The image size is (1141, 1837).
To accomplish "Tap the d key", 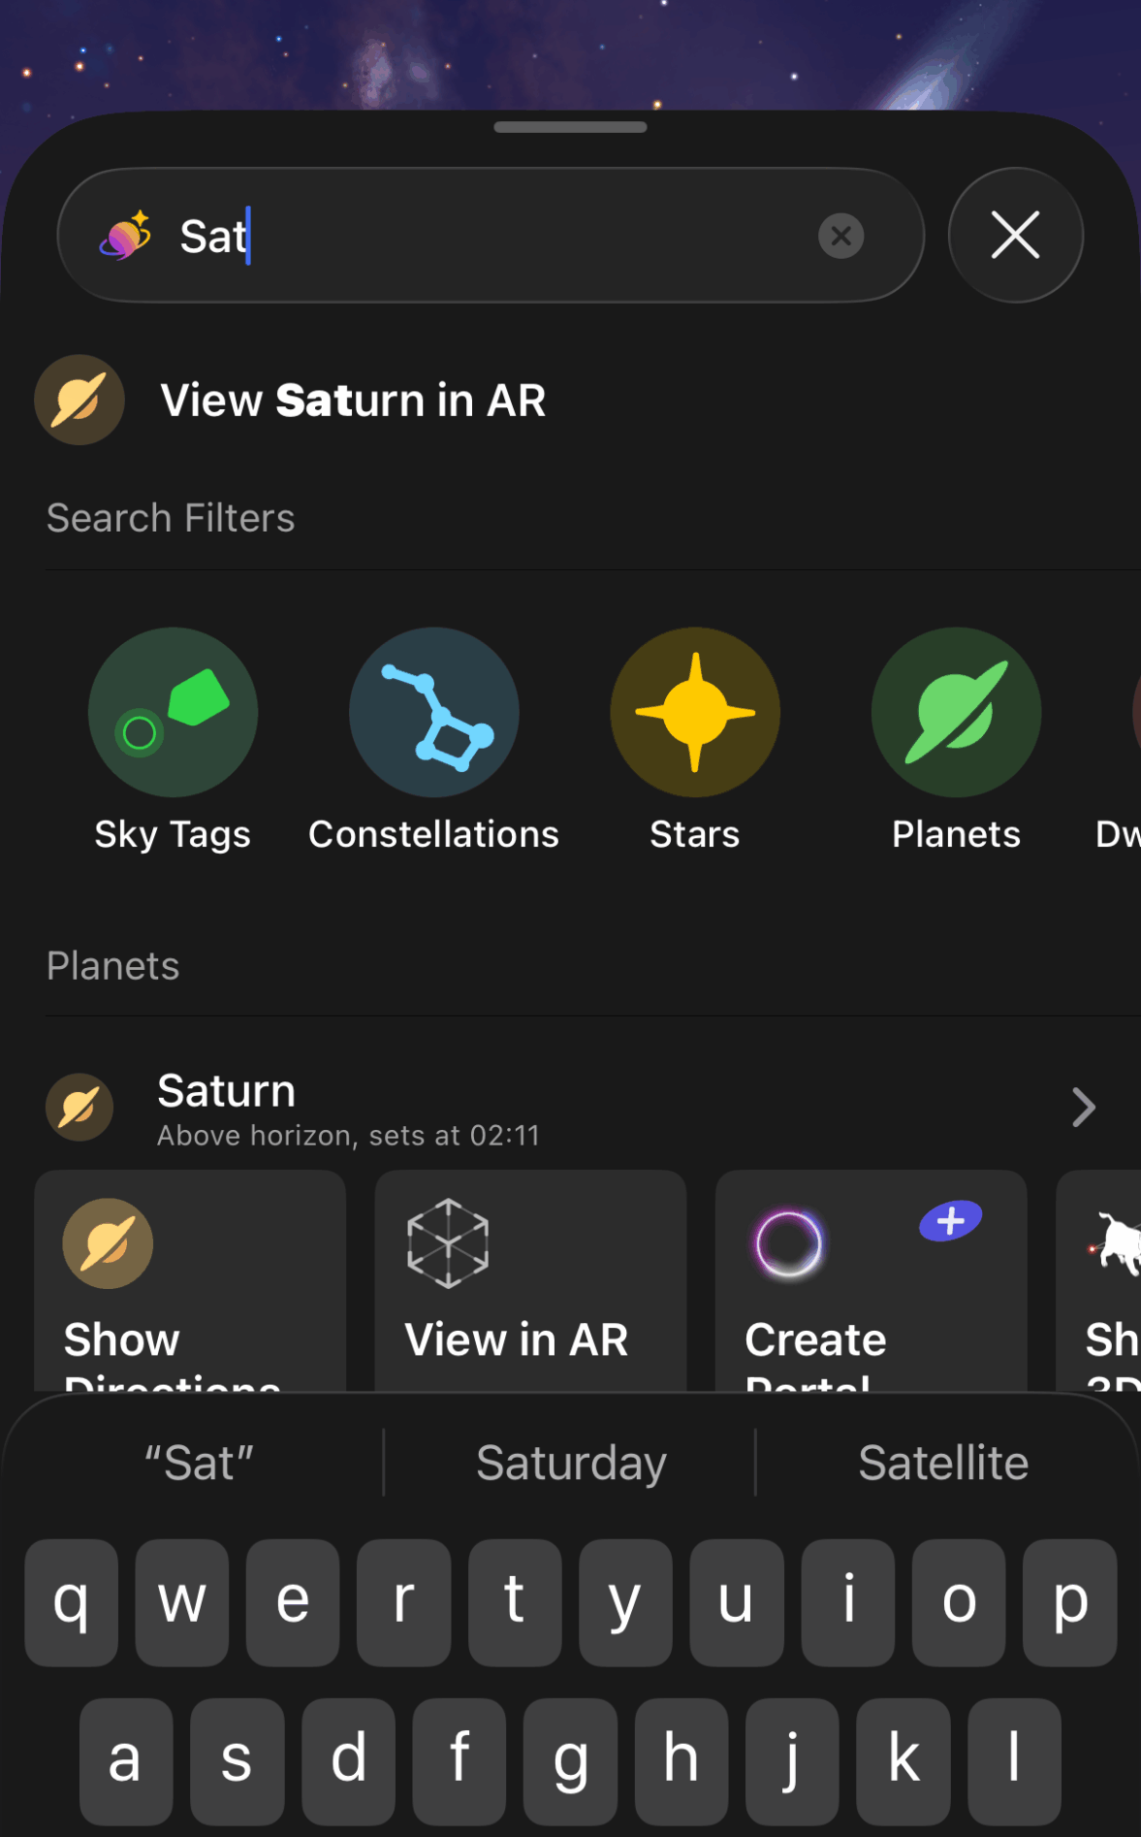I will pos(348,1761).
